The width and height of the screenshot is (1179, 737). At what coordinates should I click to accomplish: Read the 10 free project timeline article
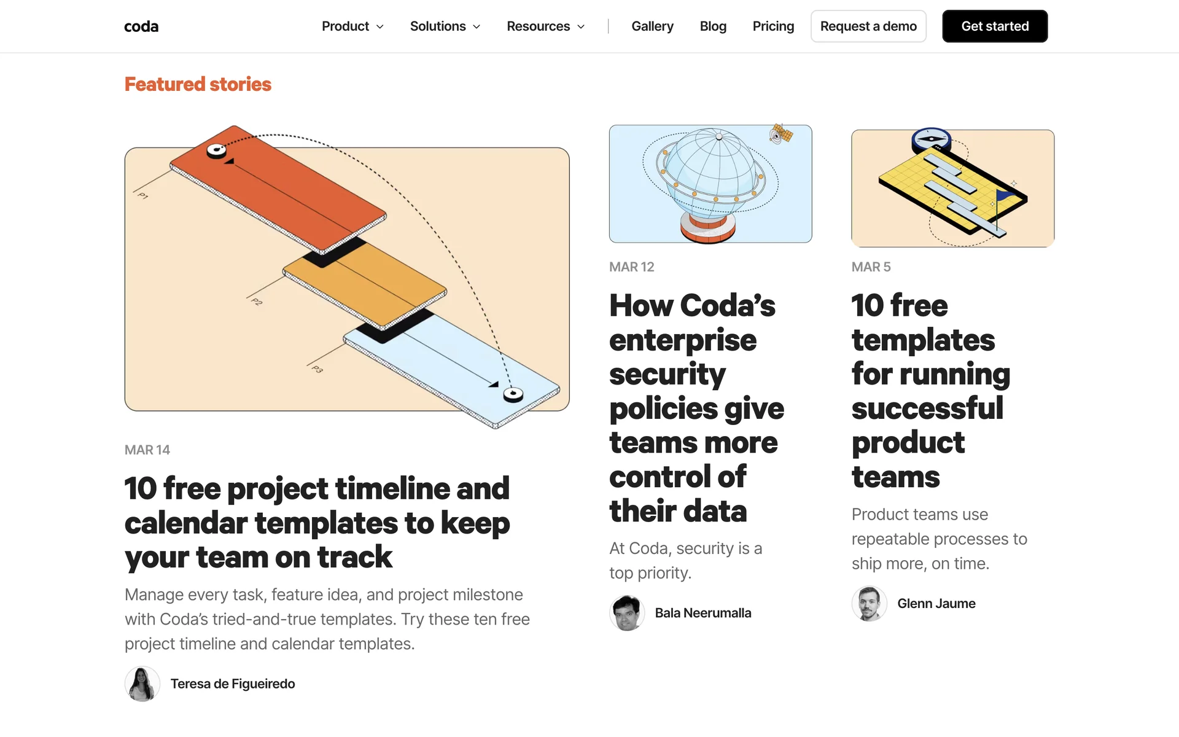[317, 522]
